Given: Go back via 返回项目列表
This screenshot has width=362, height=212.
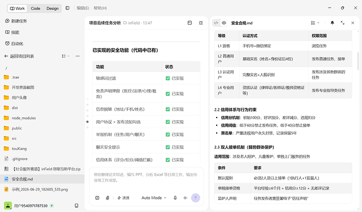Looking at the screenshot, I should 19,56.
